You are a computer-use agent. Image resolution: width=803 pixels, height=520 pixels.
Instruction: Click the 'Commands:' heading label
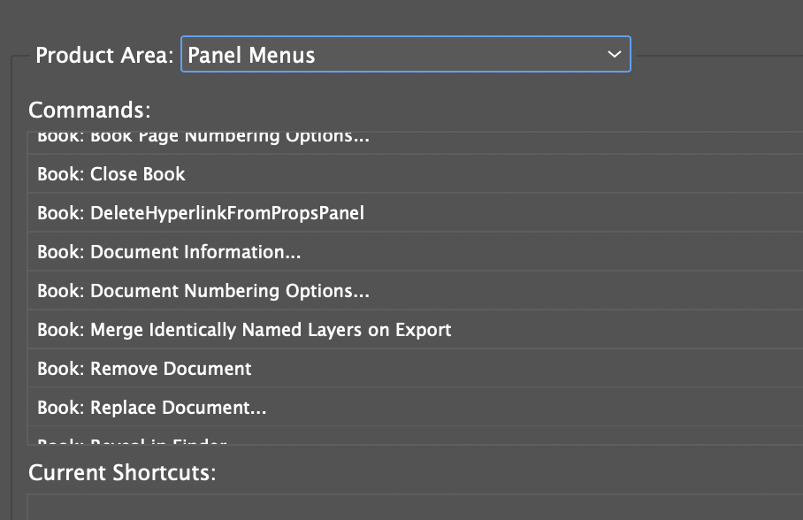coord(89,111)
